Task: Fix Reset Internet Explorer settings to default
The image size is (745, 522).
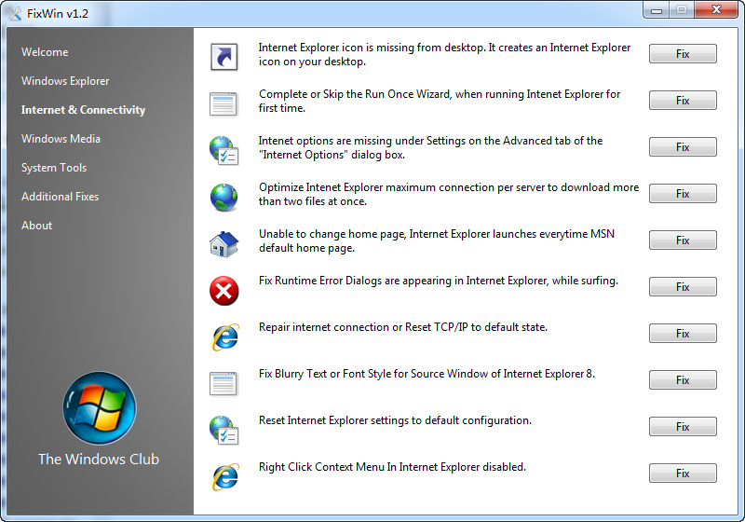Action: tap(683, 426)
